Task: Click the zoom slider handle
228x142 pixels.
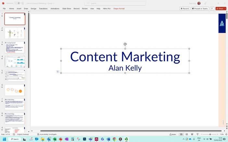Action: pyautogui.click(x=210, y=134)
